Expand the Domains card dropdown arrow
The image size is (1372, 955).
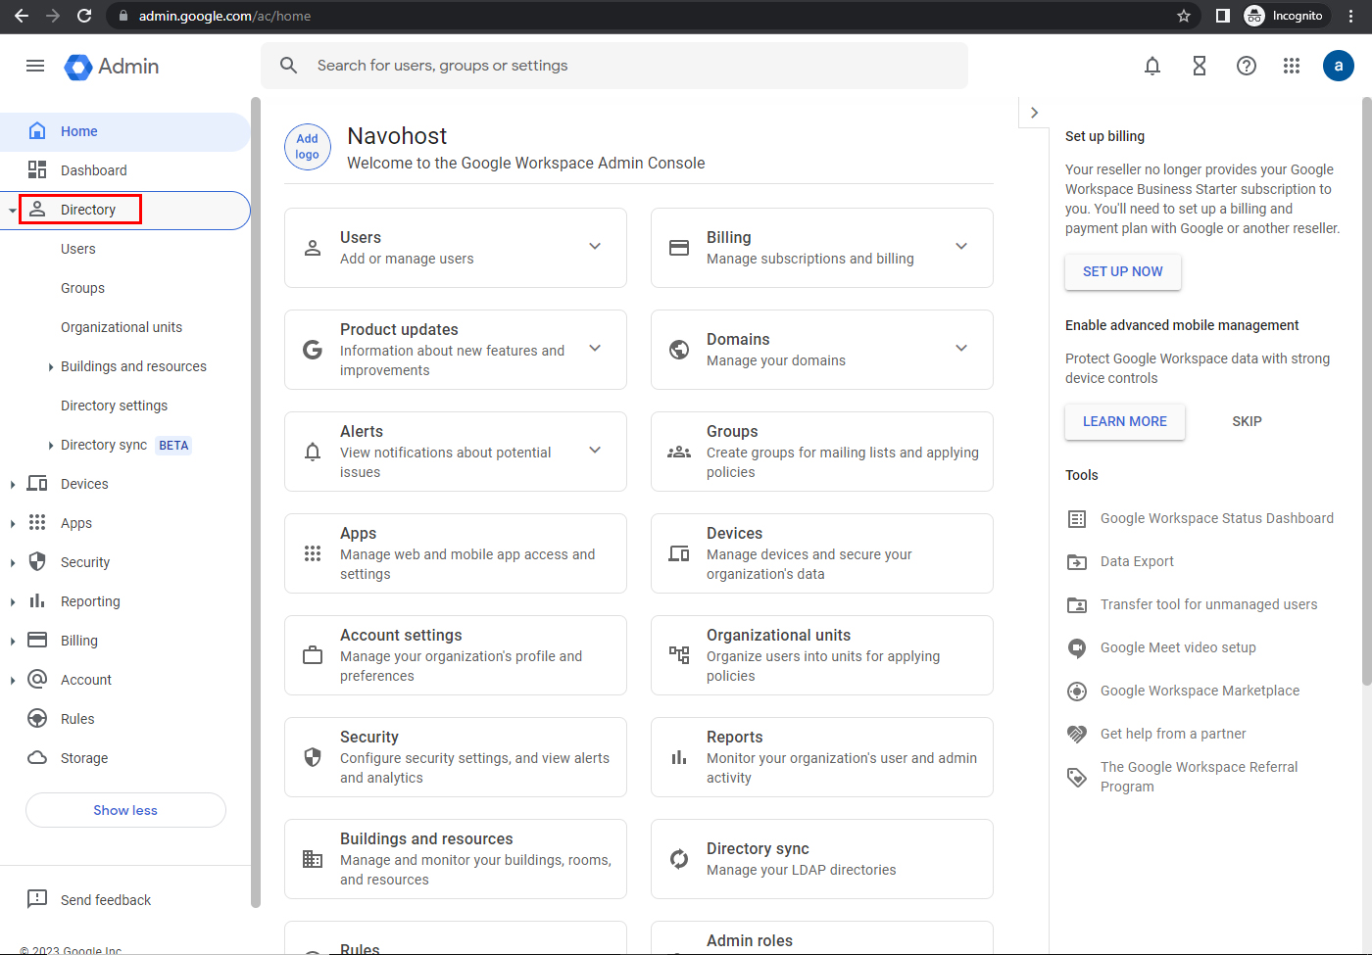coord(961,349)
